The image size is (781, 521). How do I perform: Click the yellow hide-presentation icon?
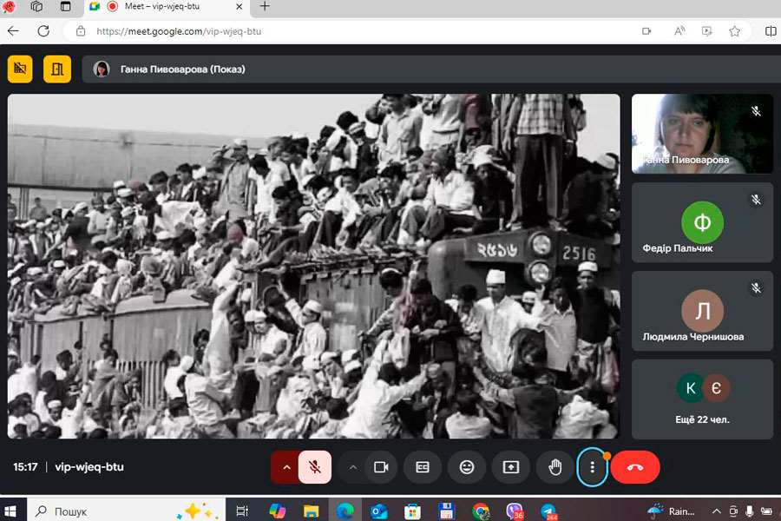(20, 69)
